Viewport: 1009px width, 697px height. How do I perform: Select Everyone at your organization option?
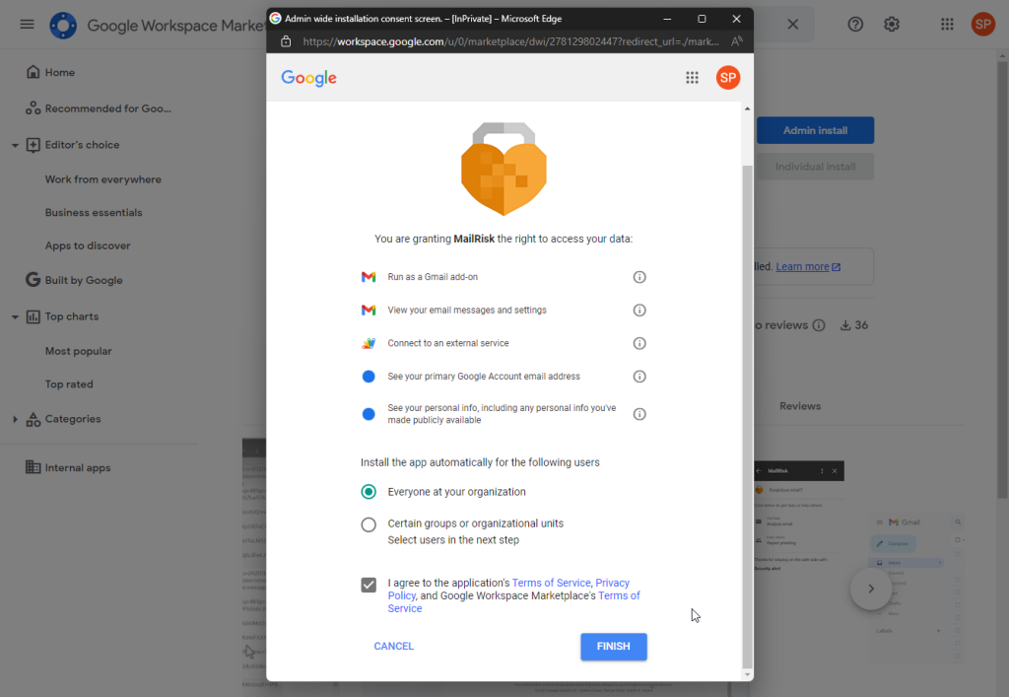pos(369,492)
